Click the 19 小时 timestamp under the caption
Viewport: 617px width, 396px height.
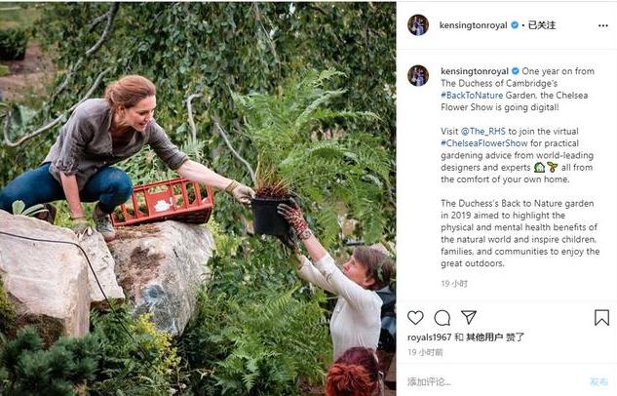(x=453, y=283)
